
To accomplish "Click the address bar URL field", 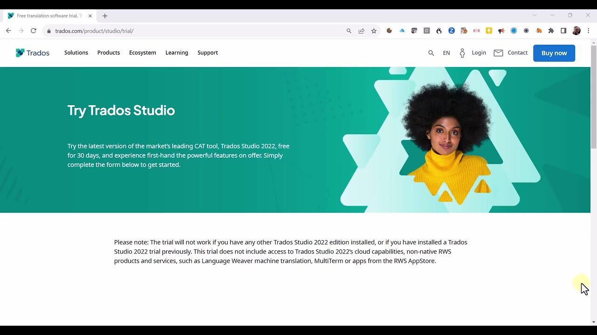I will [x=196, y=31].
